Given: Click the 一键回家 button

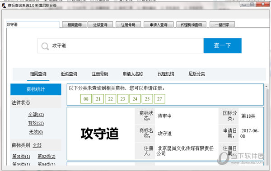Looking at the screenshot, I should [x=222, y=25].
